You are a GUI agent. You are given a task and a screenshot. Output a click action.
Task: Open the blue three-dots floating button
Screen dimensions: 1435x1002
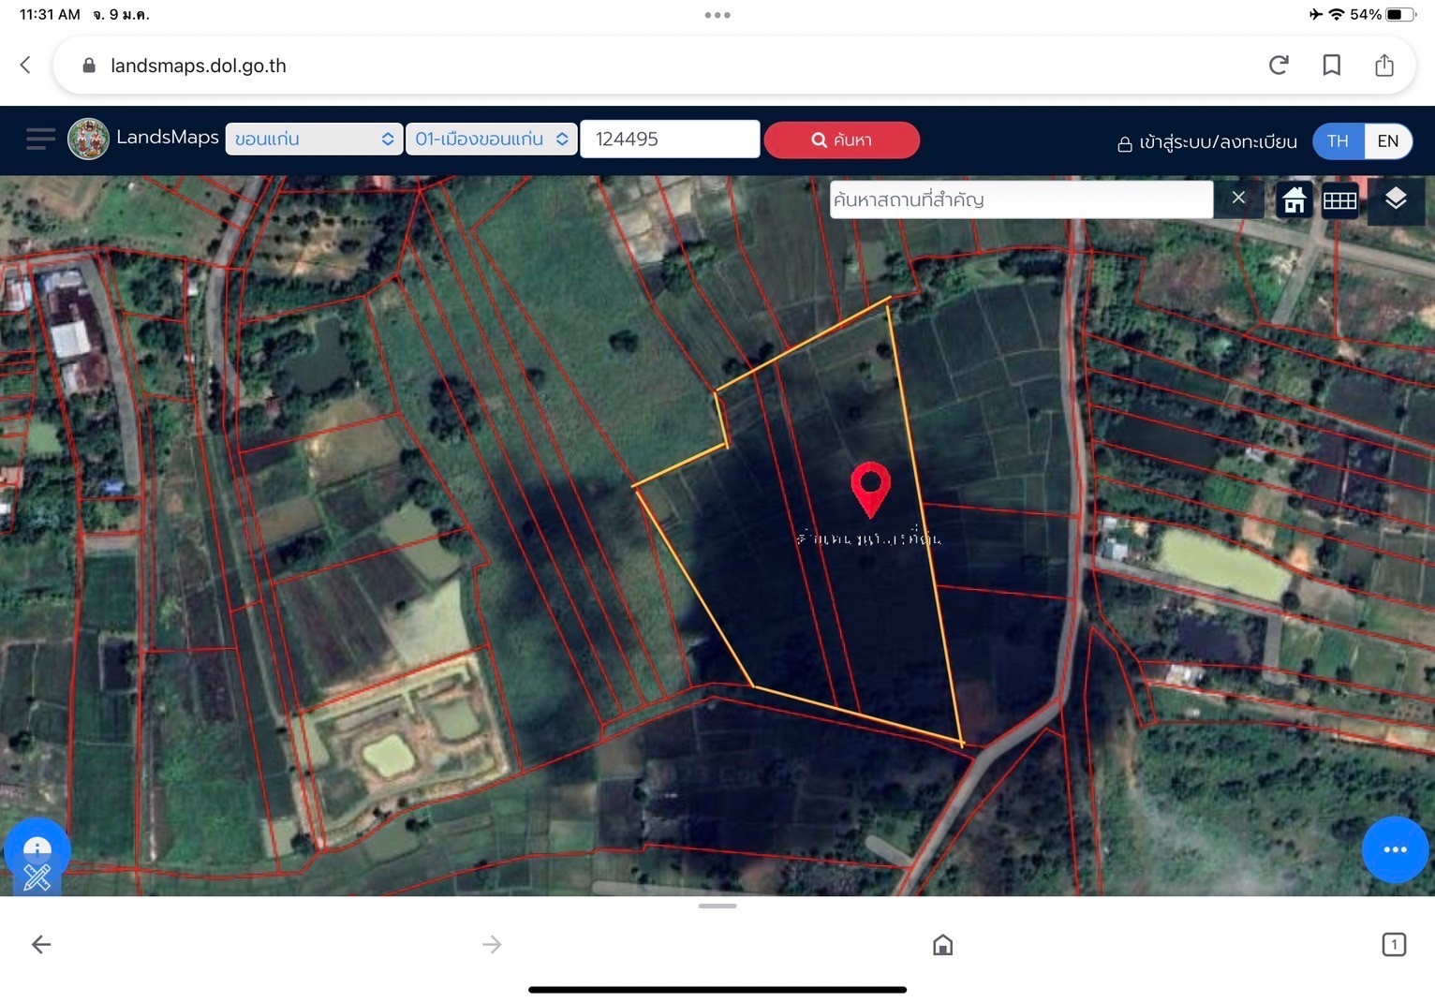coord(1394,849)
